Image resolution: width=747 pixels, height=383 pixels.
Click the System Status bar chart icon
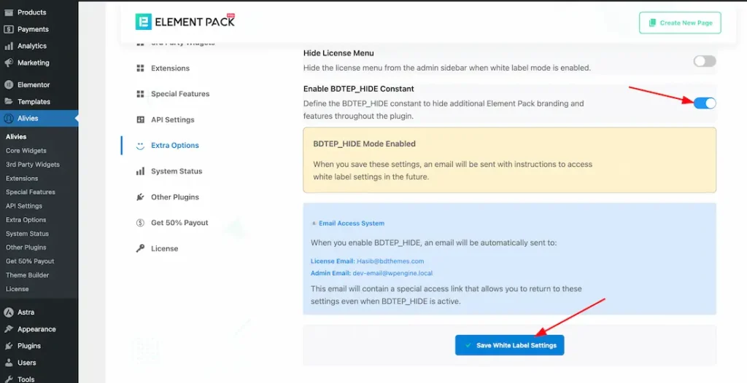click(x=140, y=171)
